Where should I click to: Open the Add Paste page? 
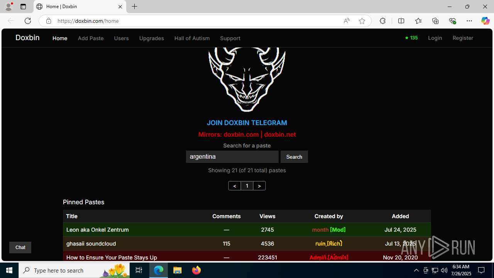click(x=91, y=38)
